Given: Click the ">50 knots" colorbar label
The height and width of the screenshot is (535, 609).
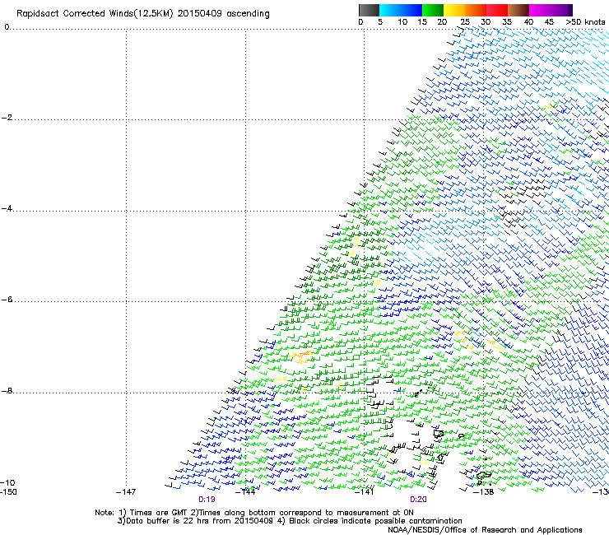Looking at the screenshot, I should click(x=586, y=22).
